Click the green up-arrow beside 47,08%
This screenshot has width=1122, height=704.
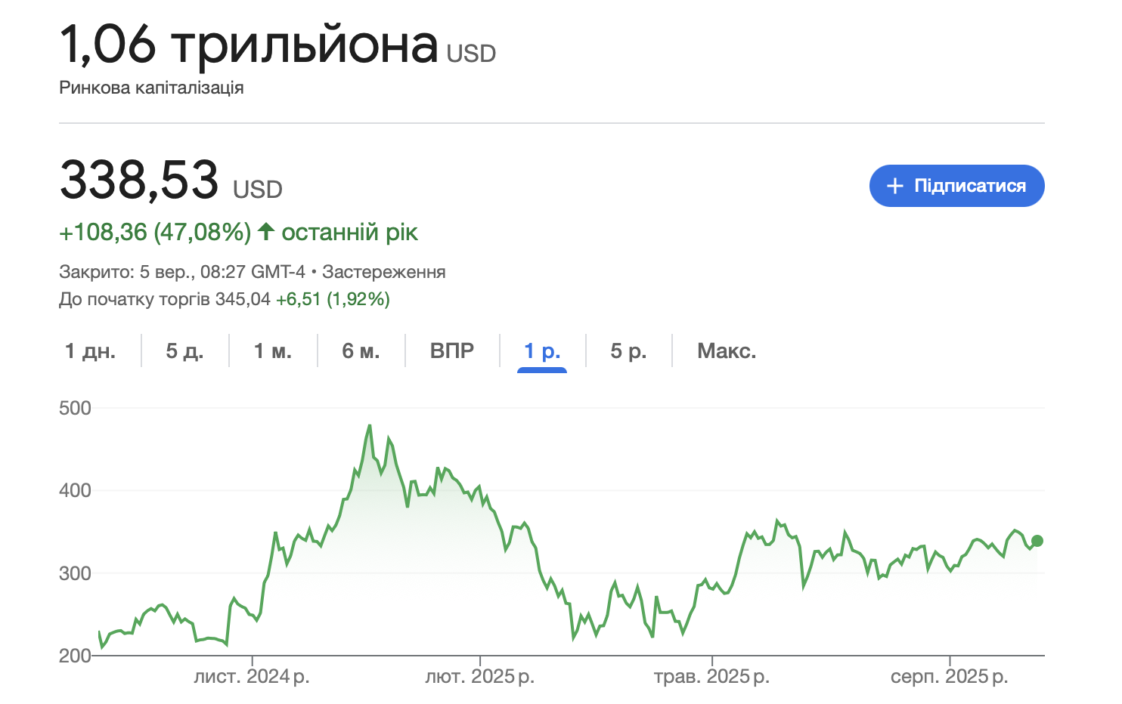click(x=265, y=231)
